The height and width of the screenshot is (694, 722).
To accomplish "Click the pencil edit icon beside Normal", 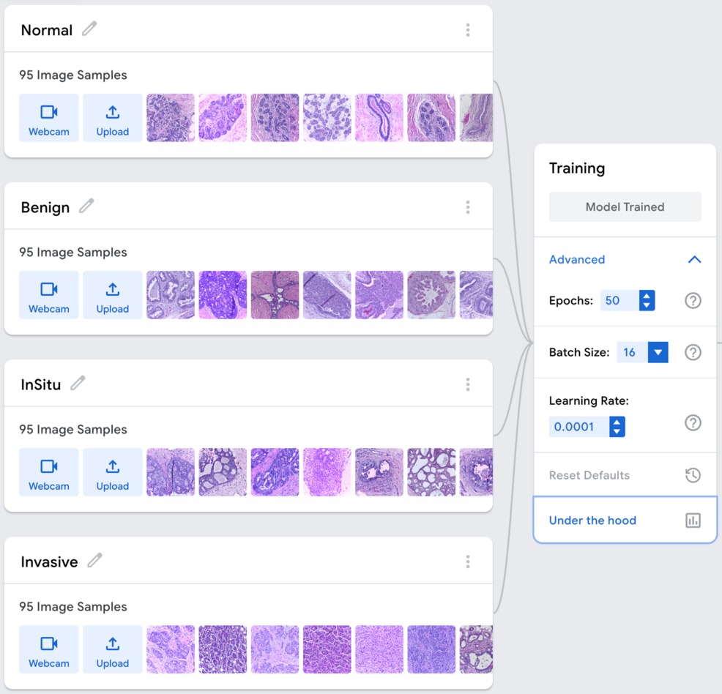I will point(89,29).
